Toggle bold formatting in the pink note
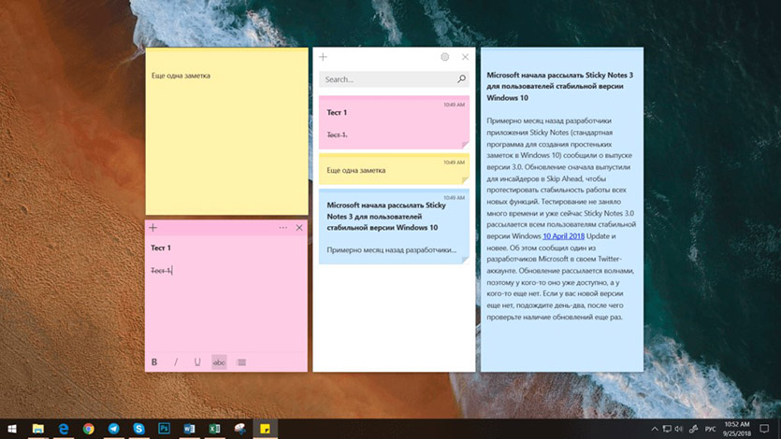Image resolution: width=781 pixels, height=439 pixels. 154,361
